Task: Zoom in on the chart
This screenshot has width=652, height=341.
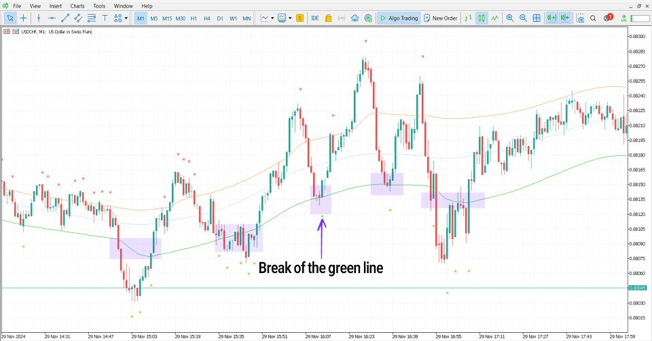Action: (x=510, y=18)
